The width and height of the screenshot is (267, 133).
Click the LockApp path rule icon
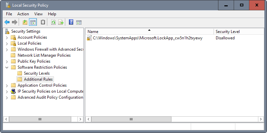click(x=89, y=38)
